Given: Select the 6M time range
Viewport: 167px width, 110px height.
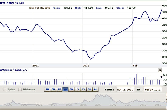Looking at the screenshot, I should [71, 89].
